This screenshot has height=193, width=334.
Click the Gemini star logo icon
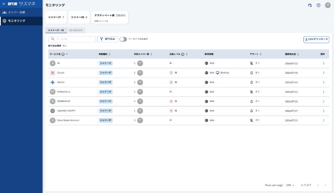coord(53,82)
